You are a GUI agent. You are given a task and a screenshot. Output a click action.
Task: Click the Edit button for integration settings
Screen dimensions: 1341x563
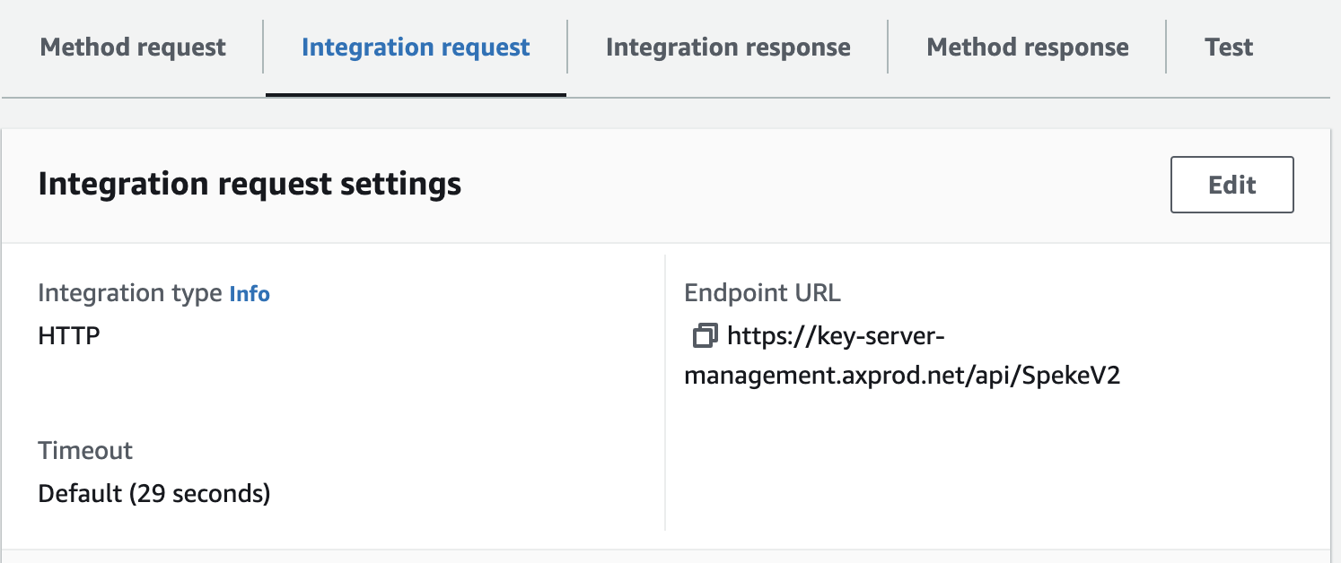tap(1231, 185)
